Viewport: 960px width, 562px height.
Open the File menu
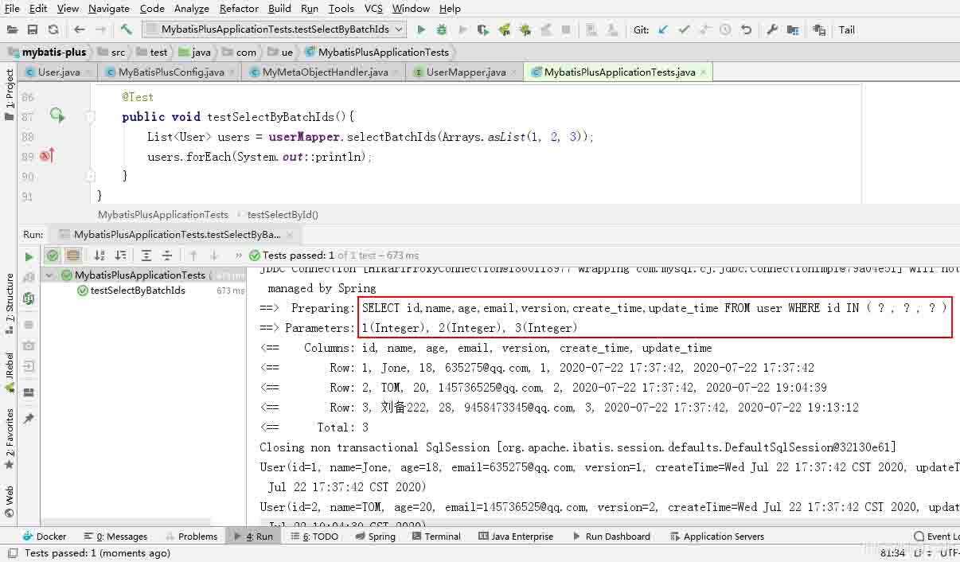(12, 8)
